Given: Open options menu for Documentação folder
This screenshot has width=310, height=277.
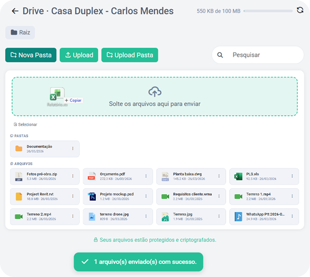Looking at the screenshot, I should point(73,149).
